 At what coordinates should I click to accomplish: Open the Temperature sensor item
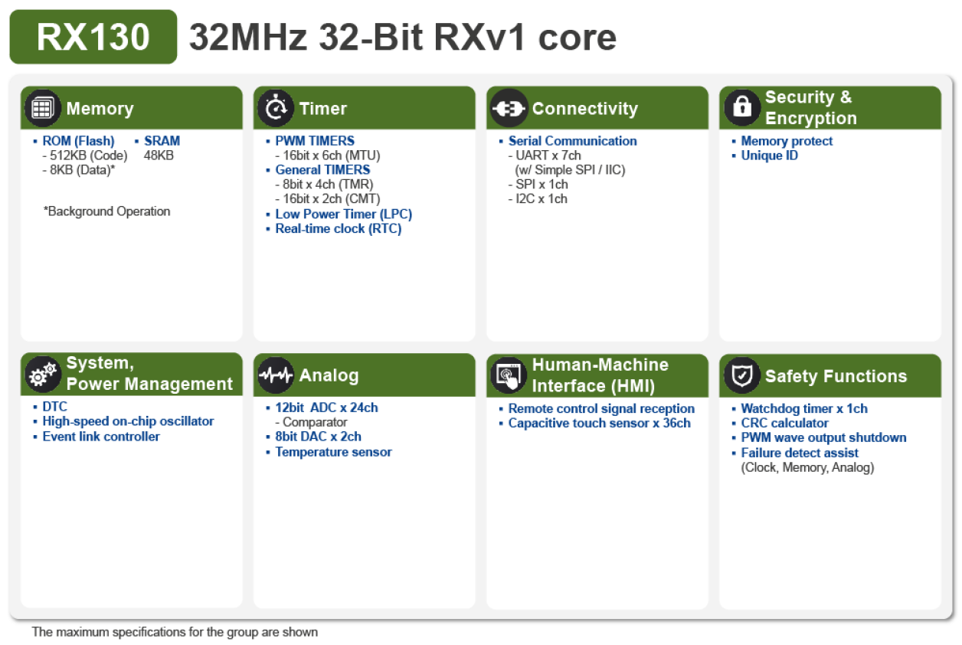point(335,452)
